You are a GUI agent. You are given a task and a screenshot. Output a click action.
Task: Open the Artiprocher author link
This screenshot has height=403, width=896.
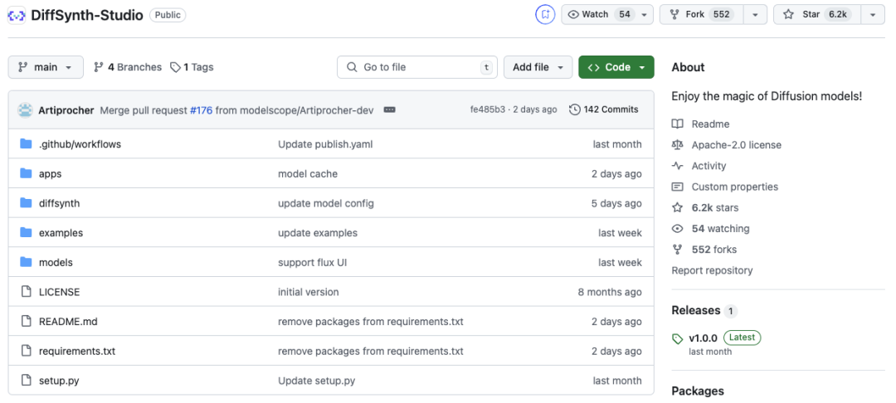tap(66, 110)
